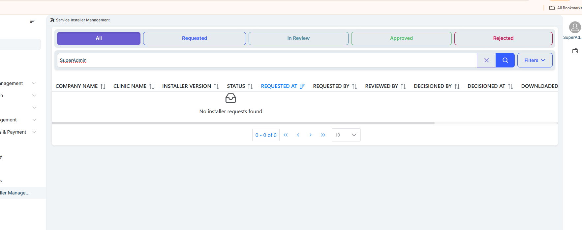Select the Requested status tab
582x230 pixels.
[194, 38]
